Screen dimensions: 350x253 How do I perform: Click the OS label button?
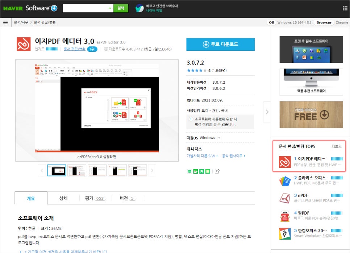(x=271, y=22)
